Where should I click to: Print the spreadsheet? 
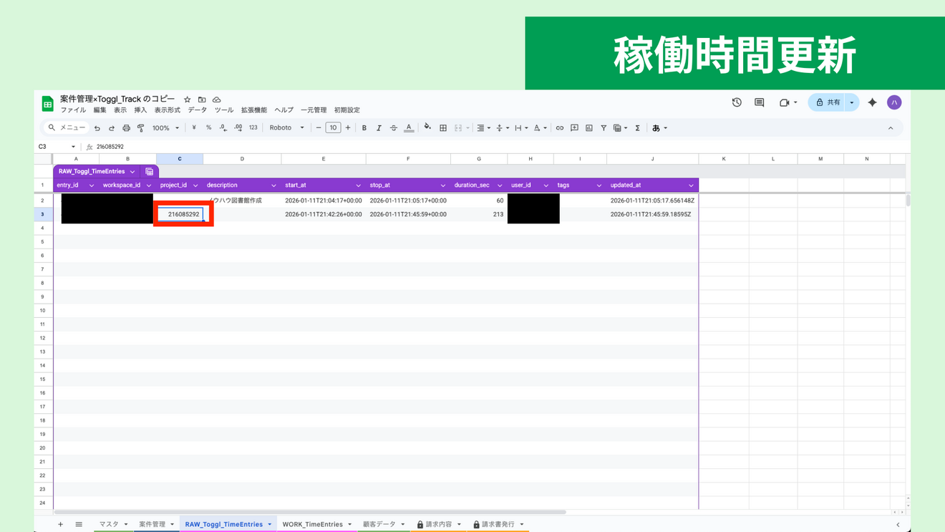coord(126,128)
